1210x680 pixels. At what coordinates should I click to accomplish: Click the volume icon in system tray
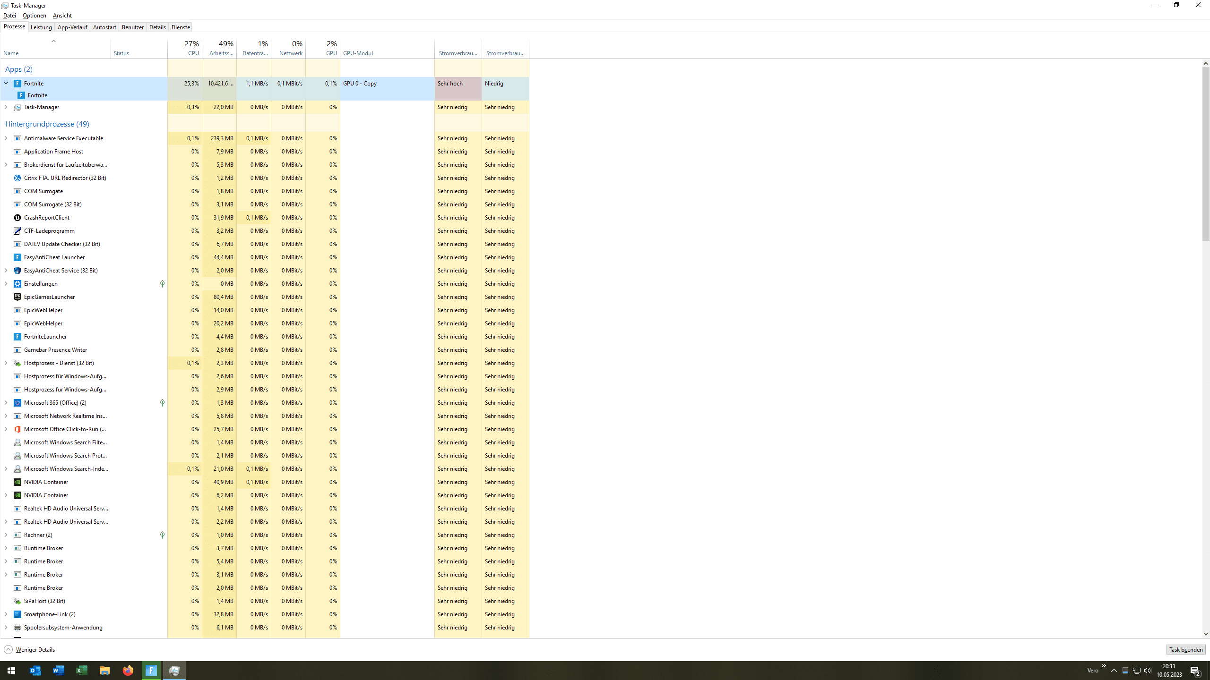pyautogui.click(x=1148, y=671)
